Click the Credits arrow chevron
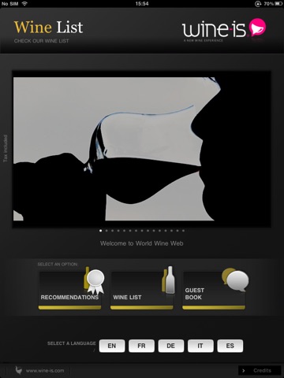 coord(244,371)
